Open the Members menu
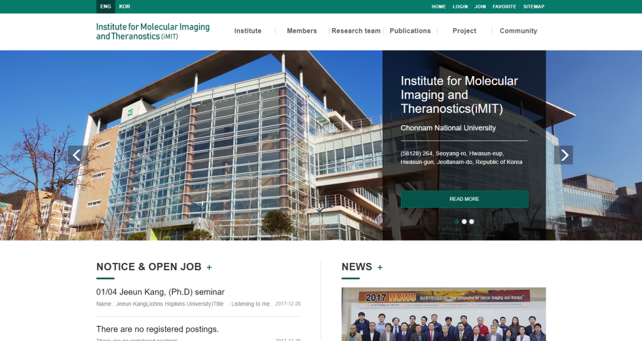Image resolution: width=642 pixels, height=341 pixels. click(301, 31)
